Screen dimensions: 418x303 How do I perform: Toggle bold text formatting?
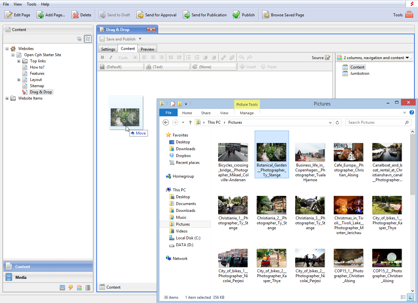[102, 57]
